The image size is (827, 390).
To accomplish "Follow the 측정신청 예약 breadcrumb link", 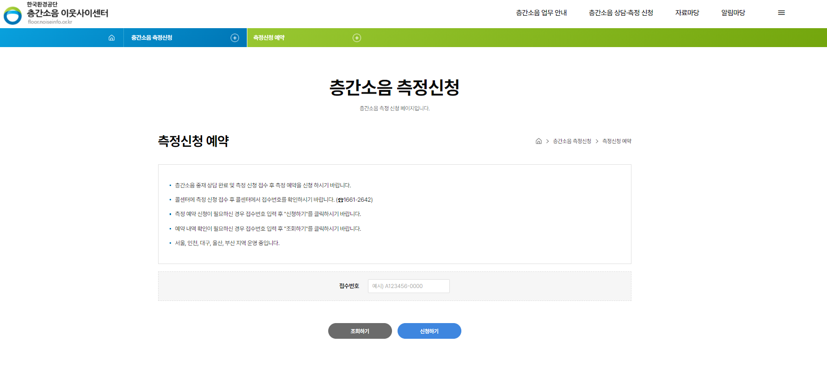I will [x=617, y=141].
